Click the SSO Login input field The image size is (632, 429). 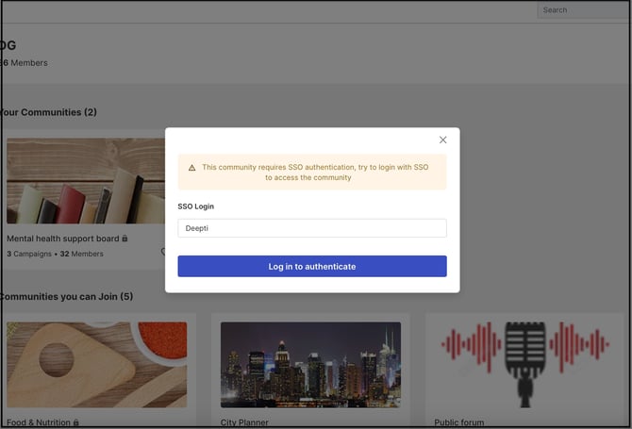(x=312, y=228)
